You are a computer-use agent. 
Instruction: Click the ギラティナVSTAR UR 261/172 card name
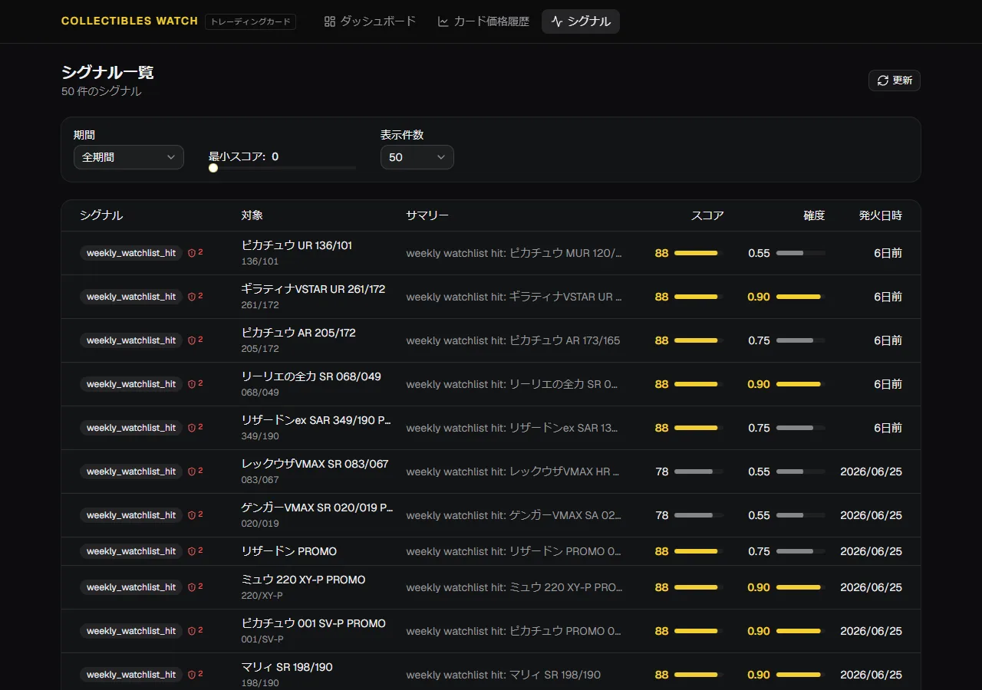[314, 289]
